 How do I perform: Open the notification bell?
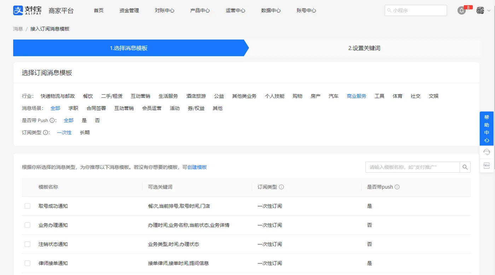pyautogui.click(x=462, y=11)
